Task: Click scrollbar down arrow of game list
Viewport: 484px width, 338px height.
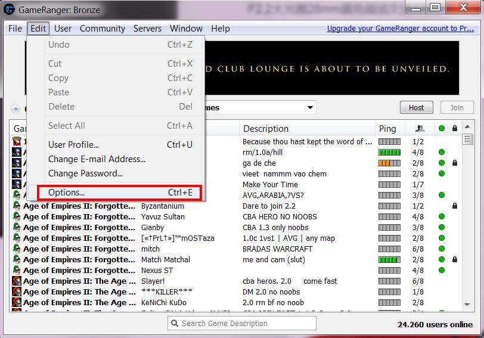Action: (x=467, y=305)
